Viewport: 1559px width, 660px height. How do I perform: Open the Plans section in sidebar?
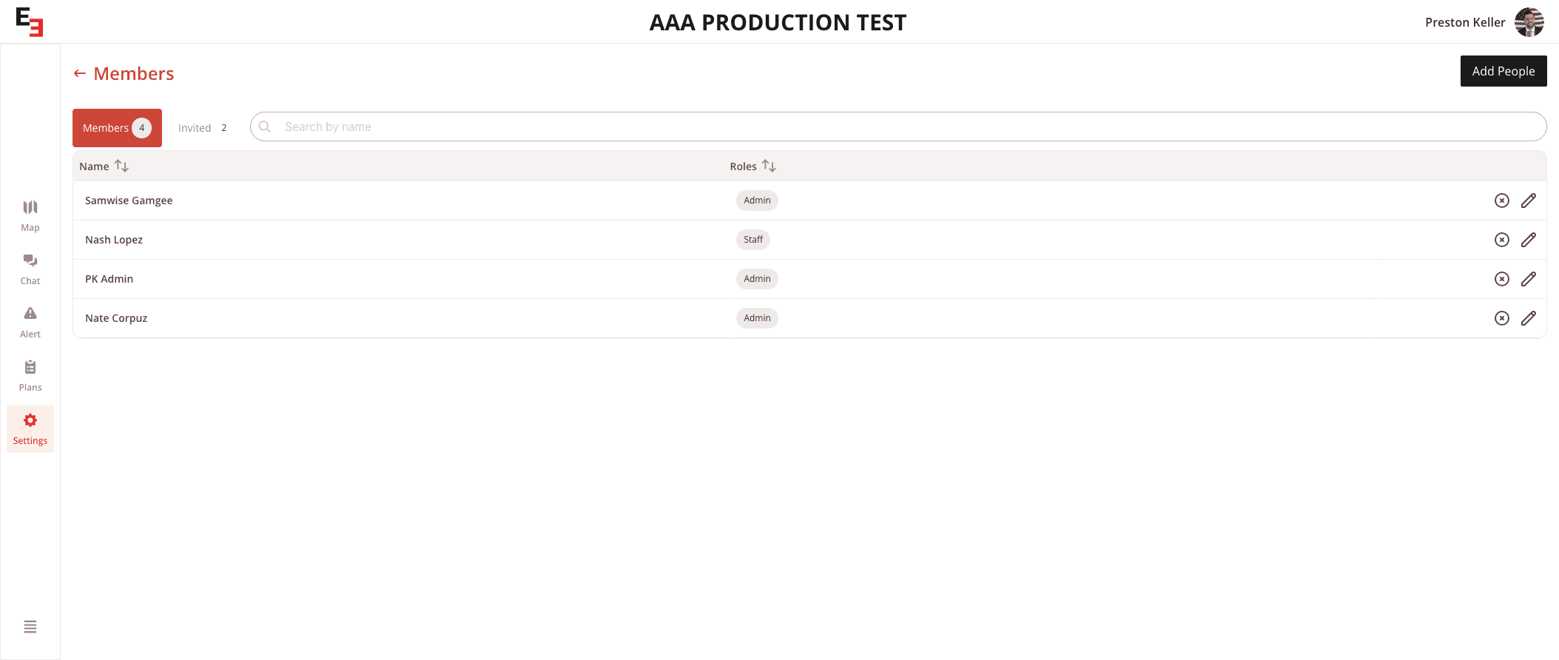pos(30,376)
